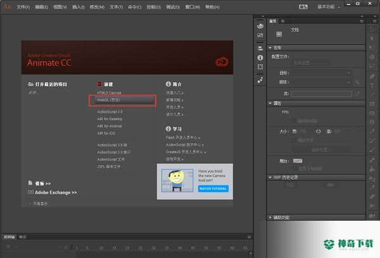
Task: Open the 插入(I) menu
Action: click(x=79, y=7)
